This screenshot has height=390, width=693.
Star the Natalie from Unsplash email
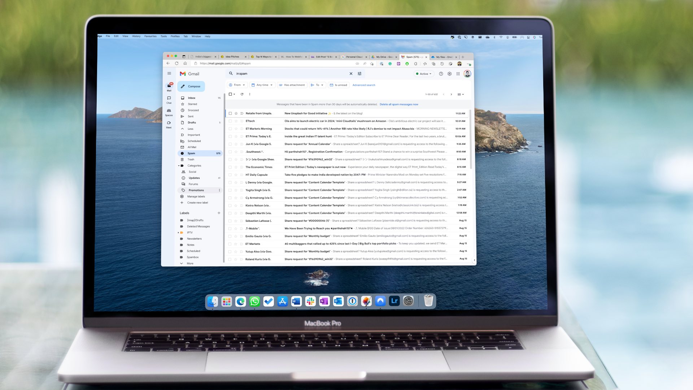(x=236, y=113)
